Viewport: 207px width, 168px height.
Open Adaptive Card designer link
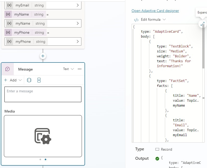tap(155, 11)
